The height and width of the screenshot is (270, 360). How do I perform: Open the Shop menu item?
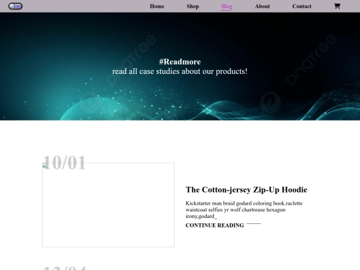click(193, 6)
